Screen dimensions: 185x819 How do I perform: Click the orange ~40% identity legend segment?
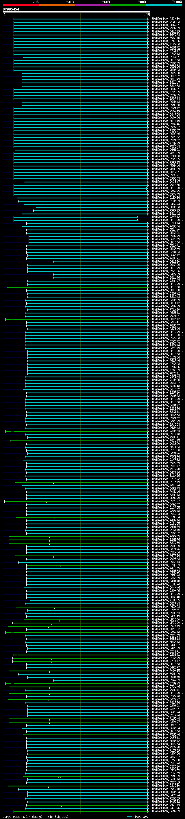tap(57, 5)
